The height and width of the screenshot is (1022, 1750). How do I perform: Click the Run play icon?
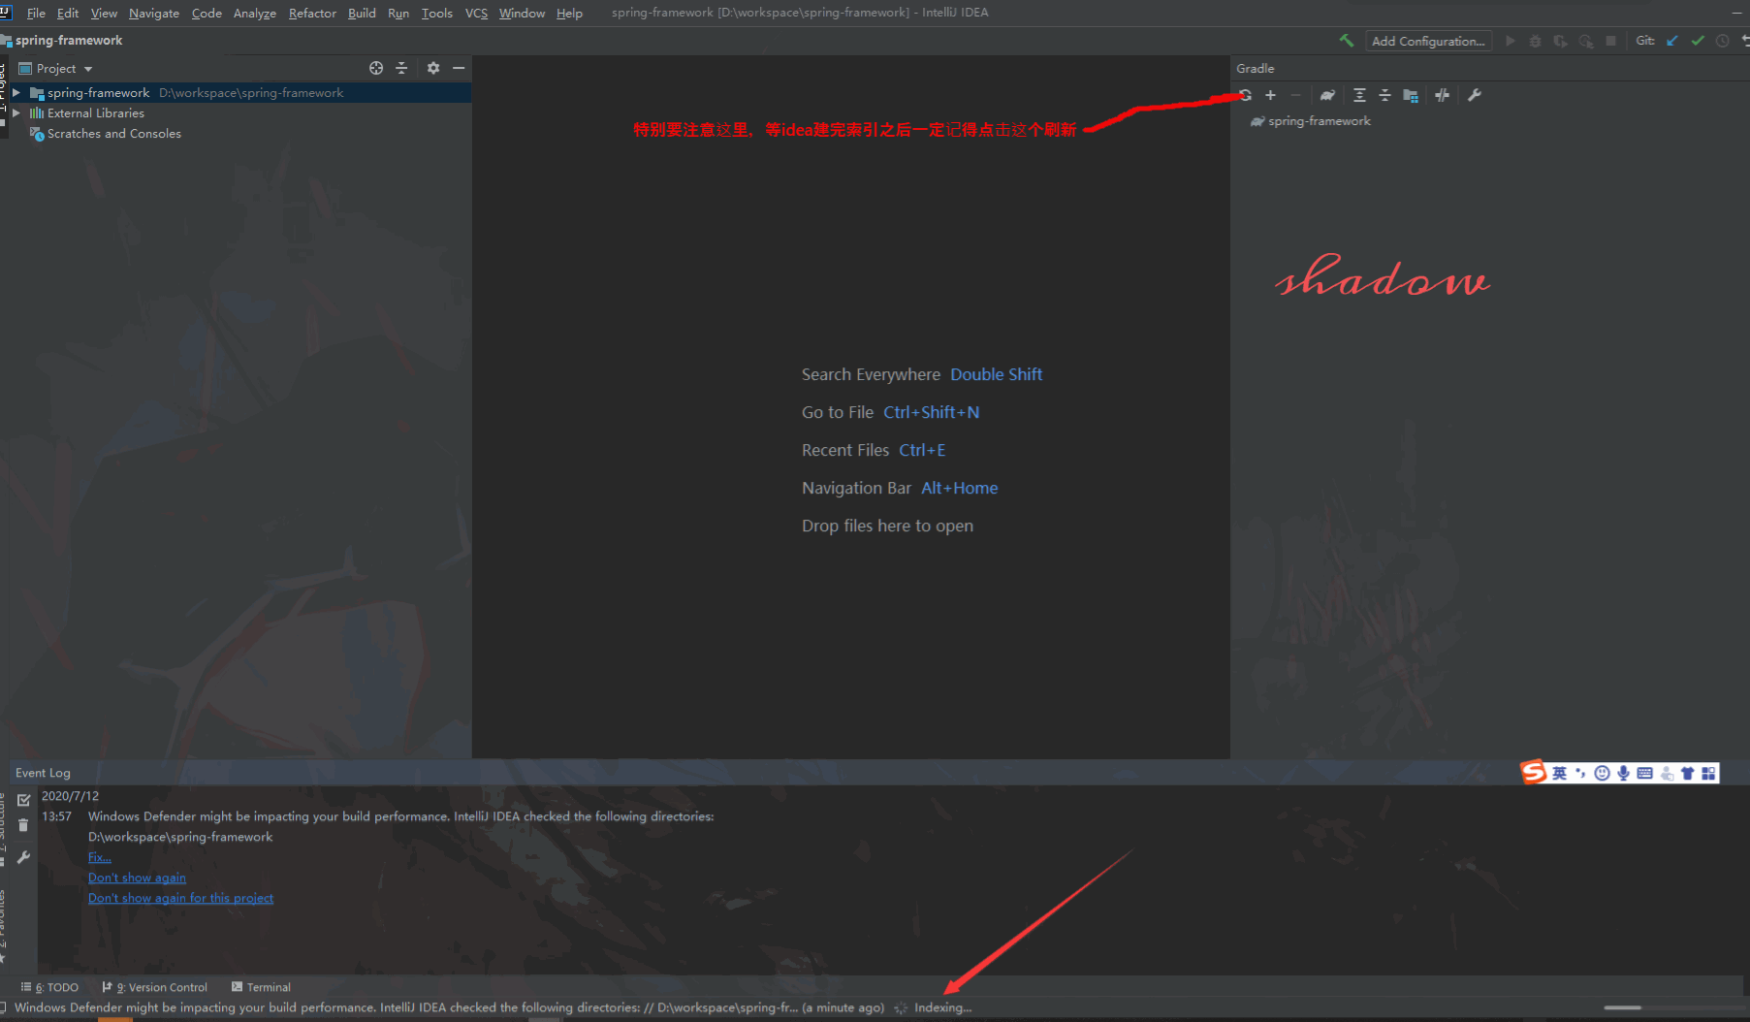point(1510,41)
